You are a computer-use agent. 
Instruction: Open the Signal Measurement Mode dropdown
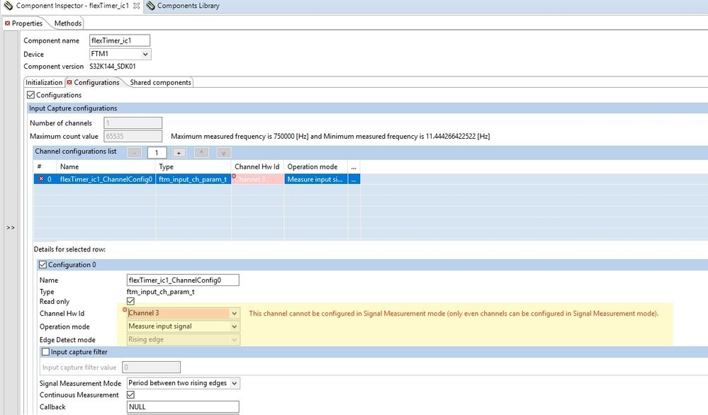pos(184,383)
